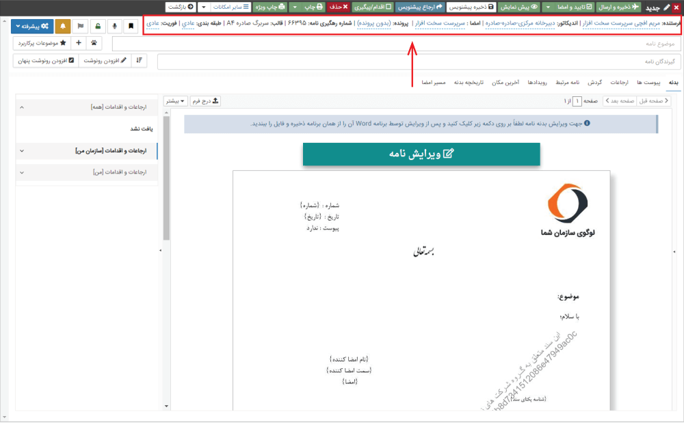This screenshot has width=684, height=427.
Task: Click ذخیره پیشنویس save button
Action: click(x=471, y=7)
